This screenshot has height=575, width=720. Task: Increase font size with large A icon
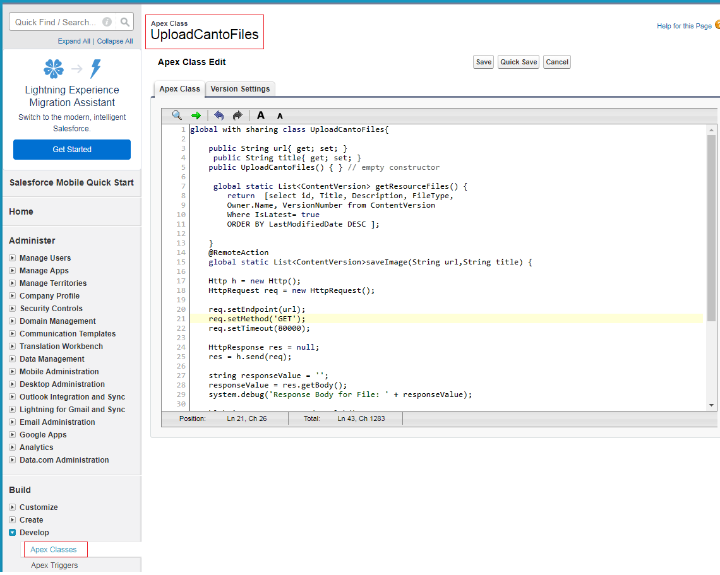pyautogui.click(x=261, y=116)
